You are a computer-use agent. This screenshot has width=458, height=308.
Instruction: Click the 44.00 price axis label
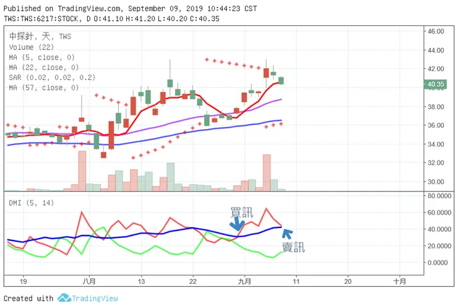(x=436, y=50)
